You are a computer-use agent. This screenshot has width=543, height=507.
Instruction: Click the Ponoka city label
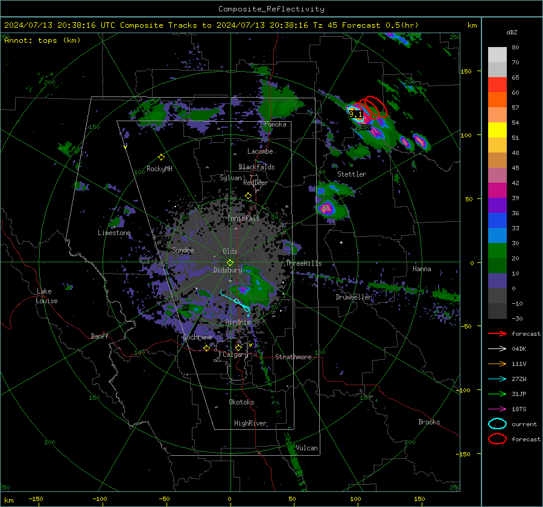click(x=275, y=124)
